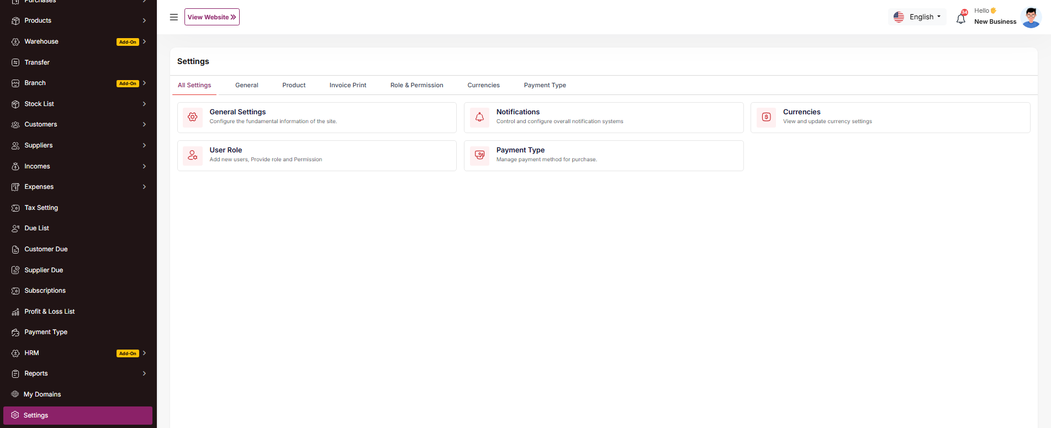The image size is (1051, 428).
Task: Open the English language dropdown
Action: click(917, 17)
